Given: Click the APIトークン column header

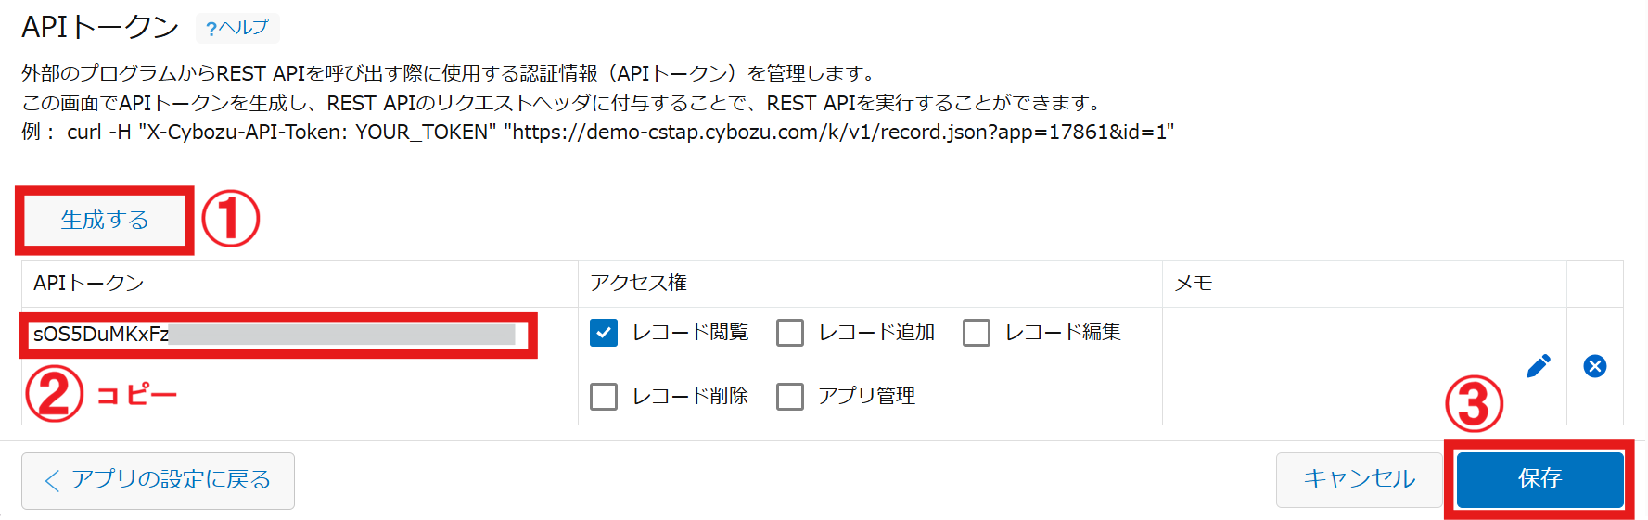Looking at the screenshot, I should pos(89,284).
